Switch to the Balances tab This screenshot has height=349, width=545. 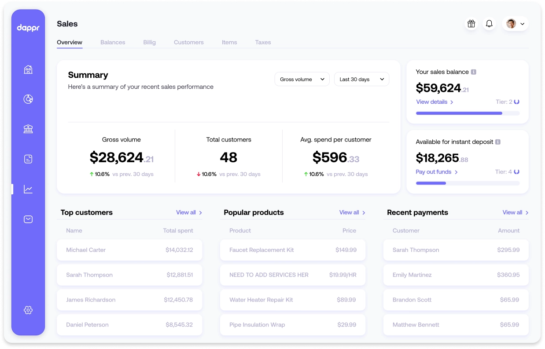coord(113,42)
